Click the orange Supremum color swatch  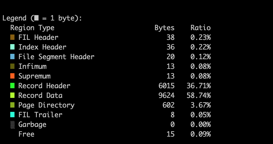coord(12,76)
